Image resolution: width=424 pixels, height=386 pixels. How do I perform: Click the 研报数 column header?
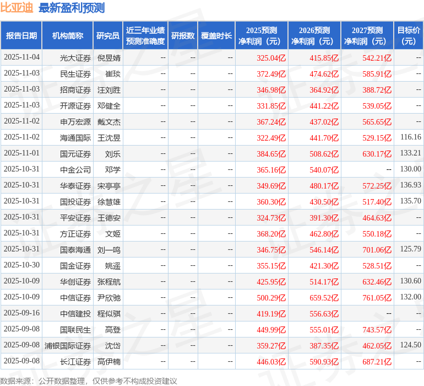click(183, 36)
